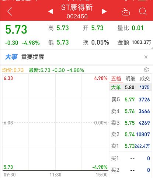Open the 大事 reminder label

coord(11,57)
